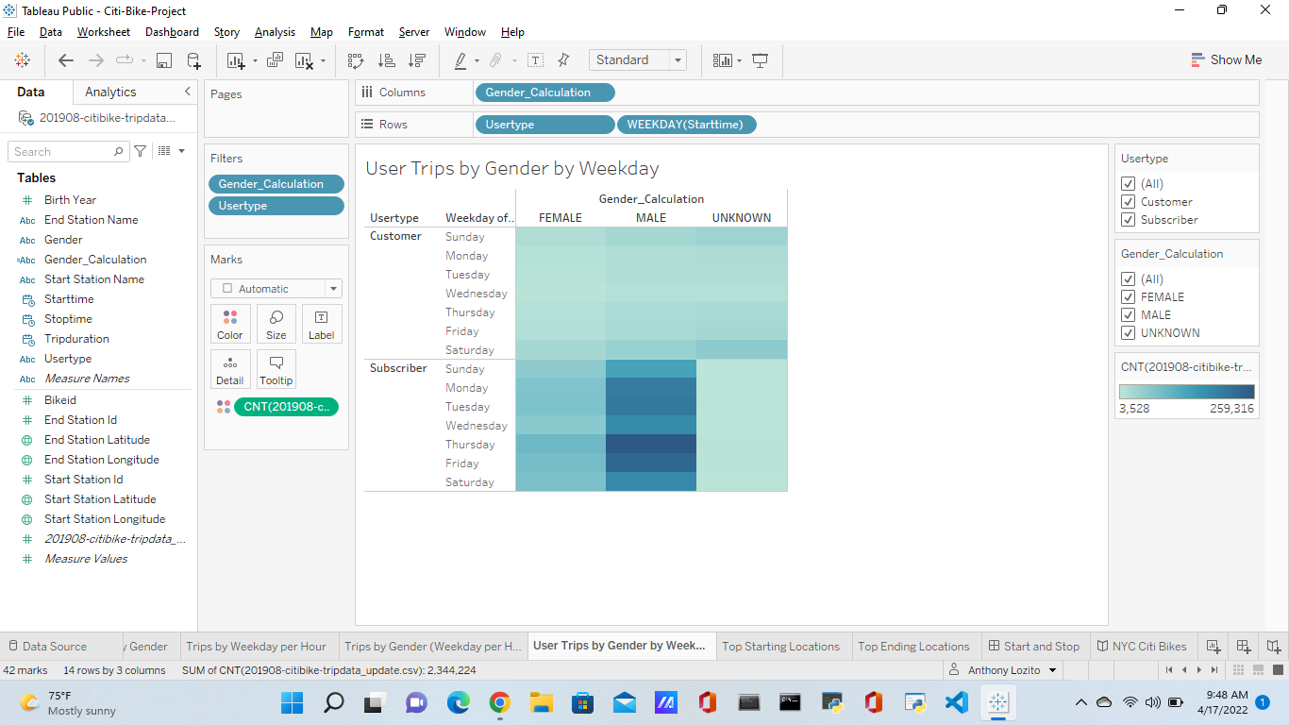Click the Detail button on Marks card
This screenshot has height=725, width=1289.
point(230,369)
